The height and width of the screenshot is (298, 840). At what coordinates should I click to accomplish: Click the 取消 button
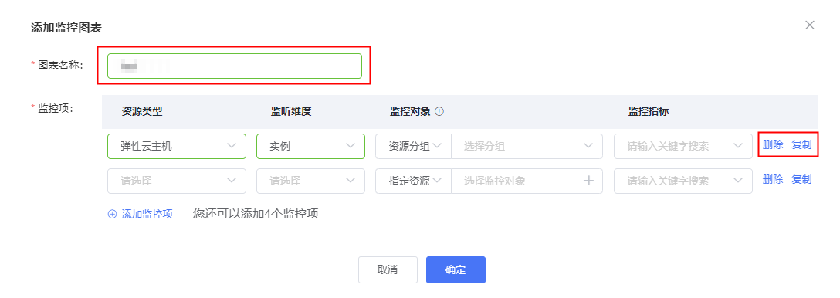388,269
